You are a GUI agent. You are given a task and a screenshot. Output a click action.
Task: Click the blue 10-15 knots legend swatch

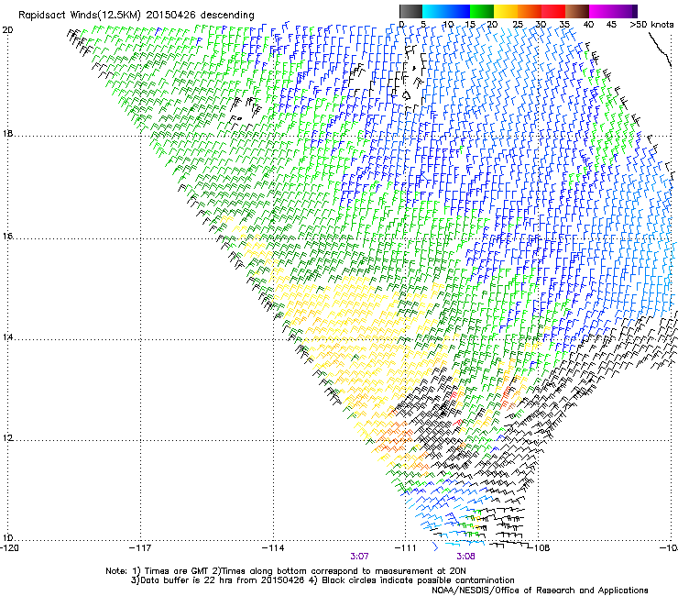[x=458, y=11]
